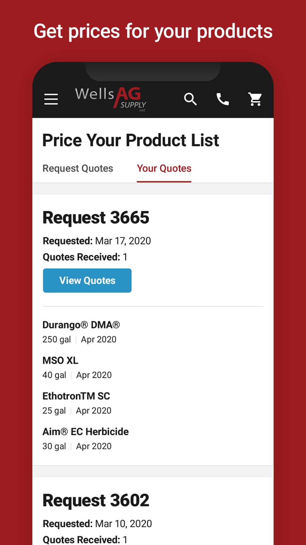Screen dimensions: 306x545
Task: Select the Durango DMA product entry
Action: (x=81, y=325)
